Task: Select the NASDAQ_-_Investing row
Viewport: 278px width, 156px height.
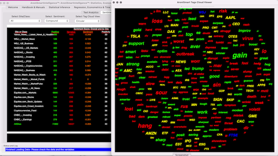Action: pyautogui.click(x=59, y=57)
